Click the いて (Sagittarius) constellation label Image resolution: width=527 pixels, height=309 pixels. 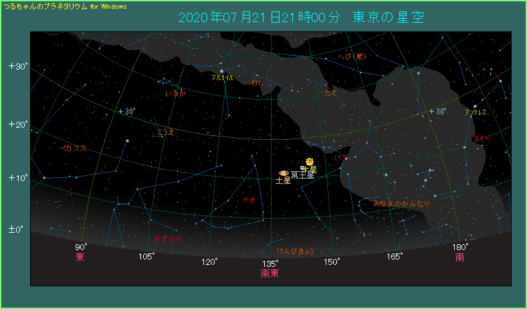coord(342,158)
